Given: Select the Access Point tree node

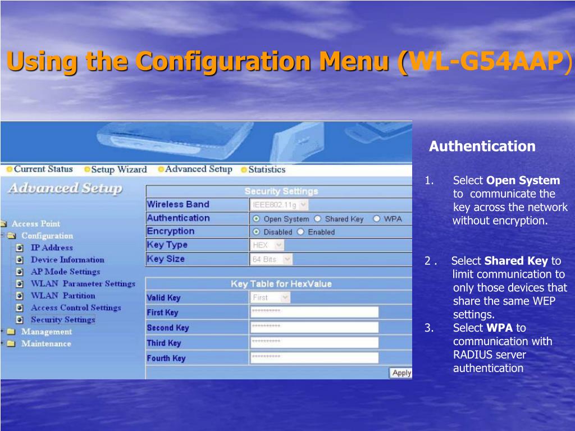Looking at the screenshot, I should tap(35, 223).
